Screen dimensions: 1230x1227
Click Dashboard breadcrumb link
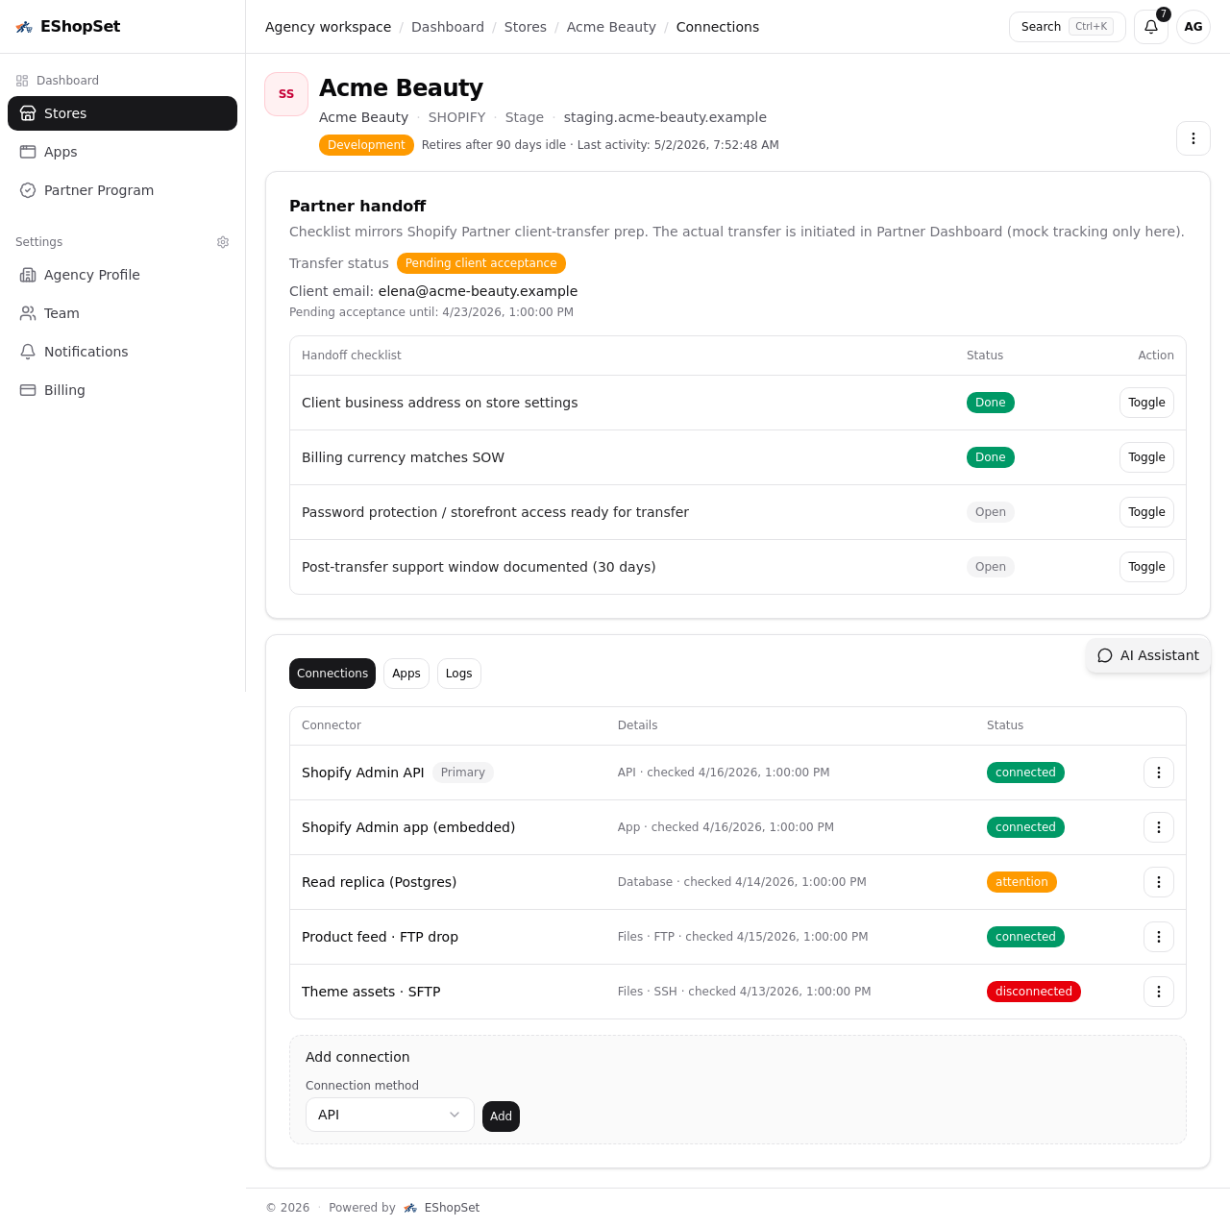coord(448,27)
